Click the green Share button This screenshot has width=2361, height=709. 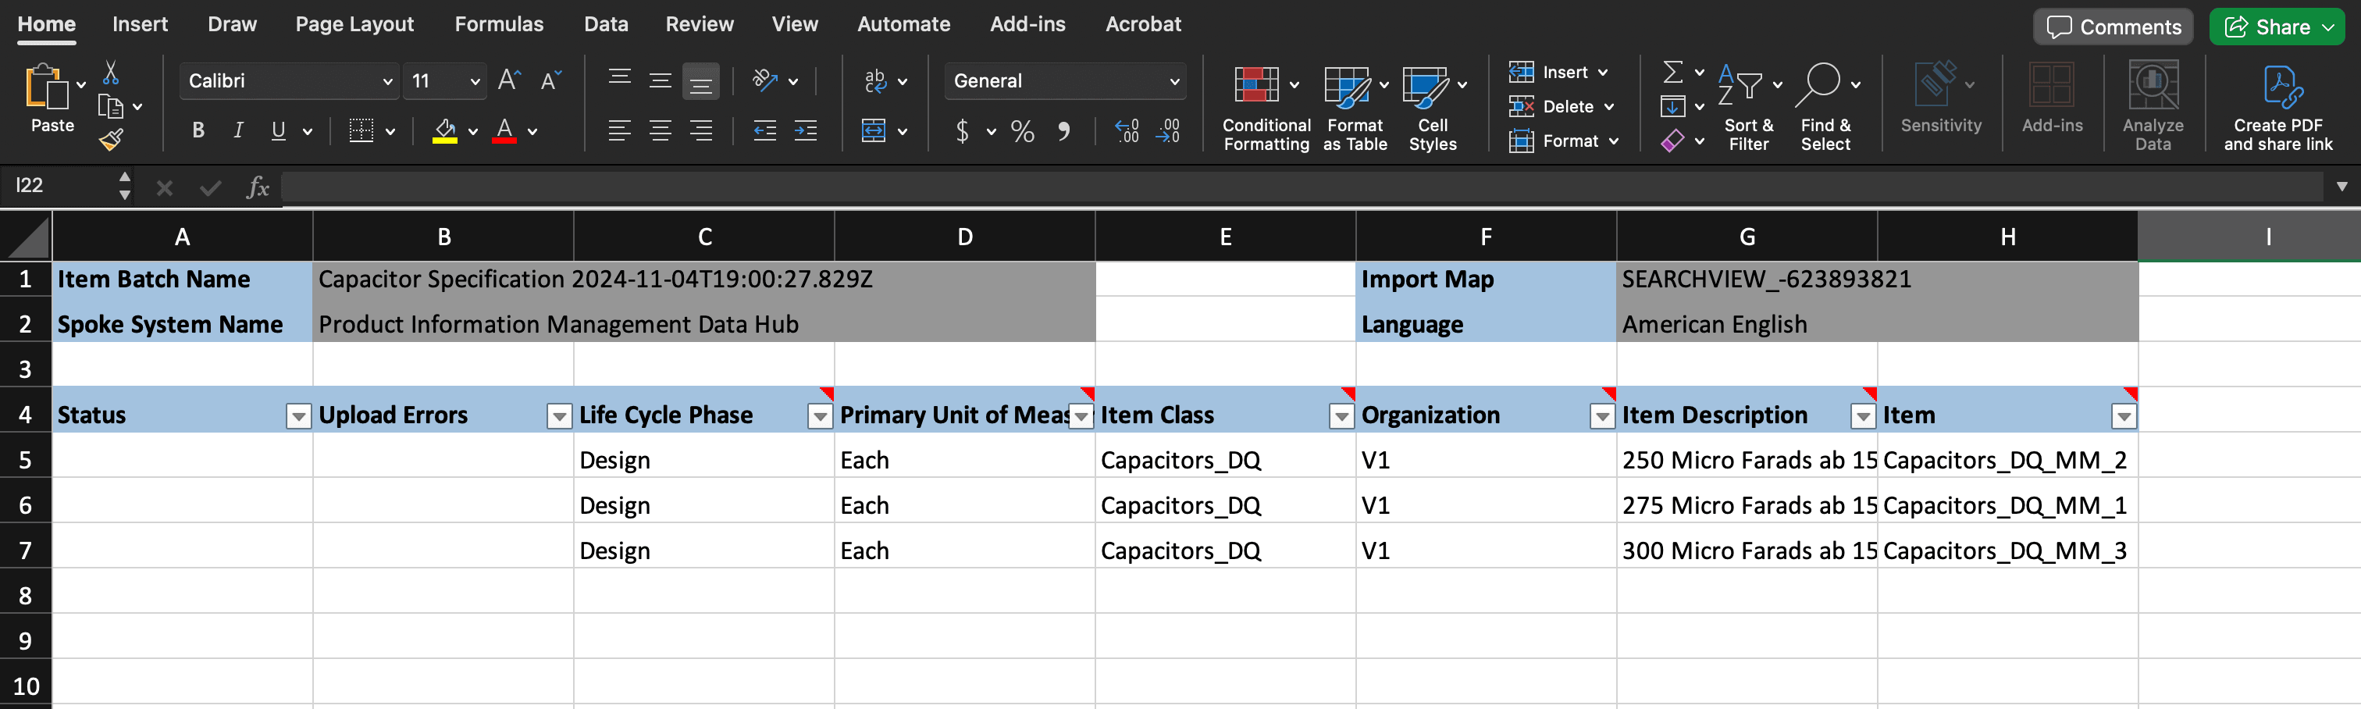click(x=2267, y=27)
